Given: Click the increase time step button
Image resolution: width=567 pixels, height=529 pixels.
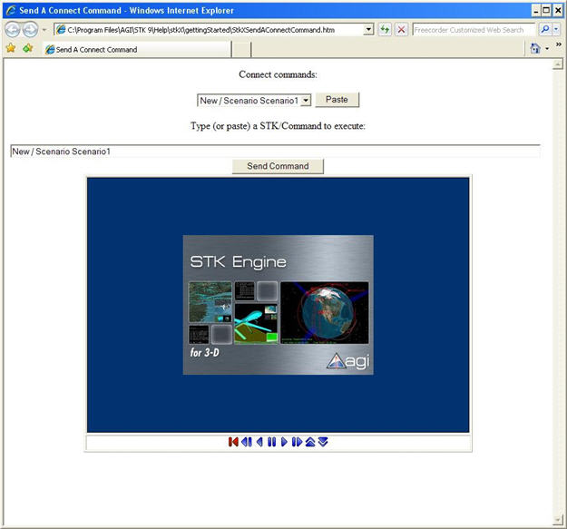Looking at the screenshot, I should coord(310,442).
